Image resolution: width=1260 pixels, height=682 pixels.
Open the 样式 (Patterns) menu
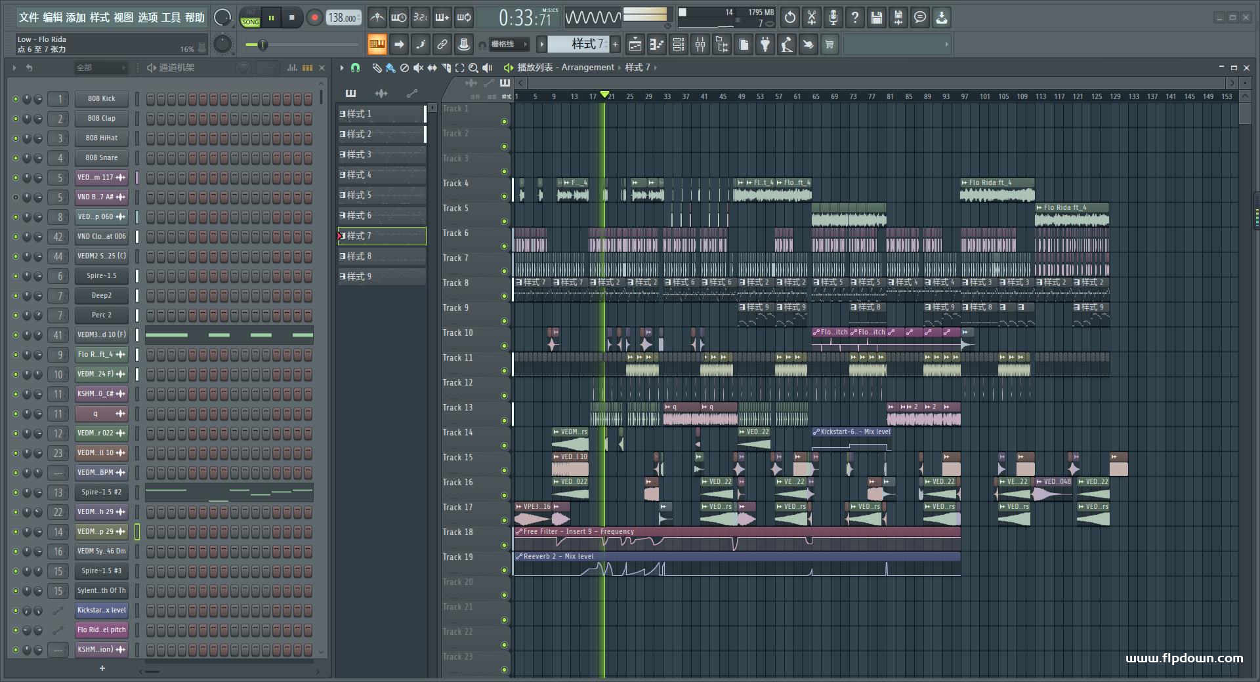tap(100, 18)
